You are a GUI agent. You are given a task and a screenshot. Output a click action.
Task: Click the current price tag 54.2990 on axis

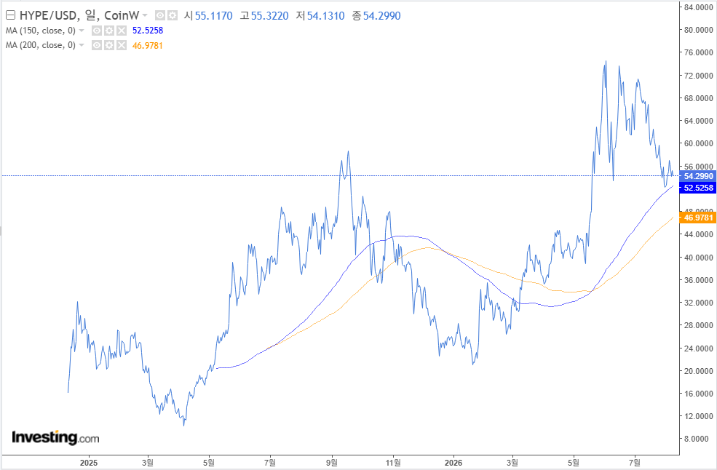click(x=698, y=176)
